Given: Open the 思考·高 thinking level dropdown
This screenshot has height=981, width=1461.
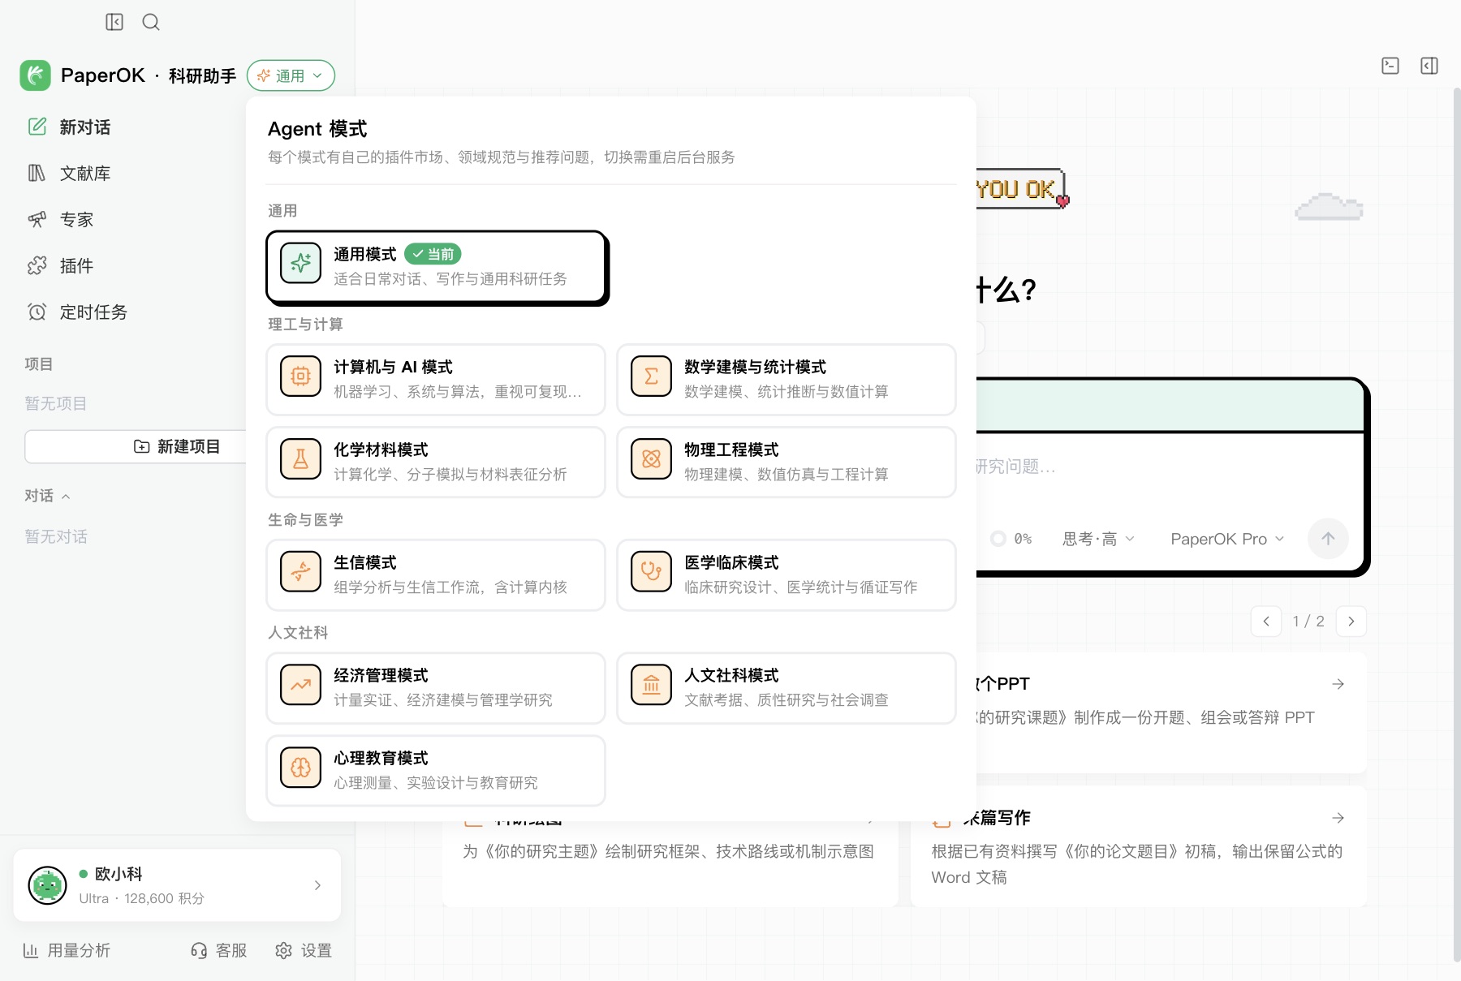Looking at the screenshot, I should tap(1098, 539).
